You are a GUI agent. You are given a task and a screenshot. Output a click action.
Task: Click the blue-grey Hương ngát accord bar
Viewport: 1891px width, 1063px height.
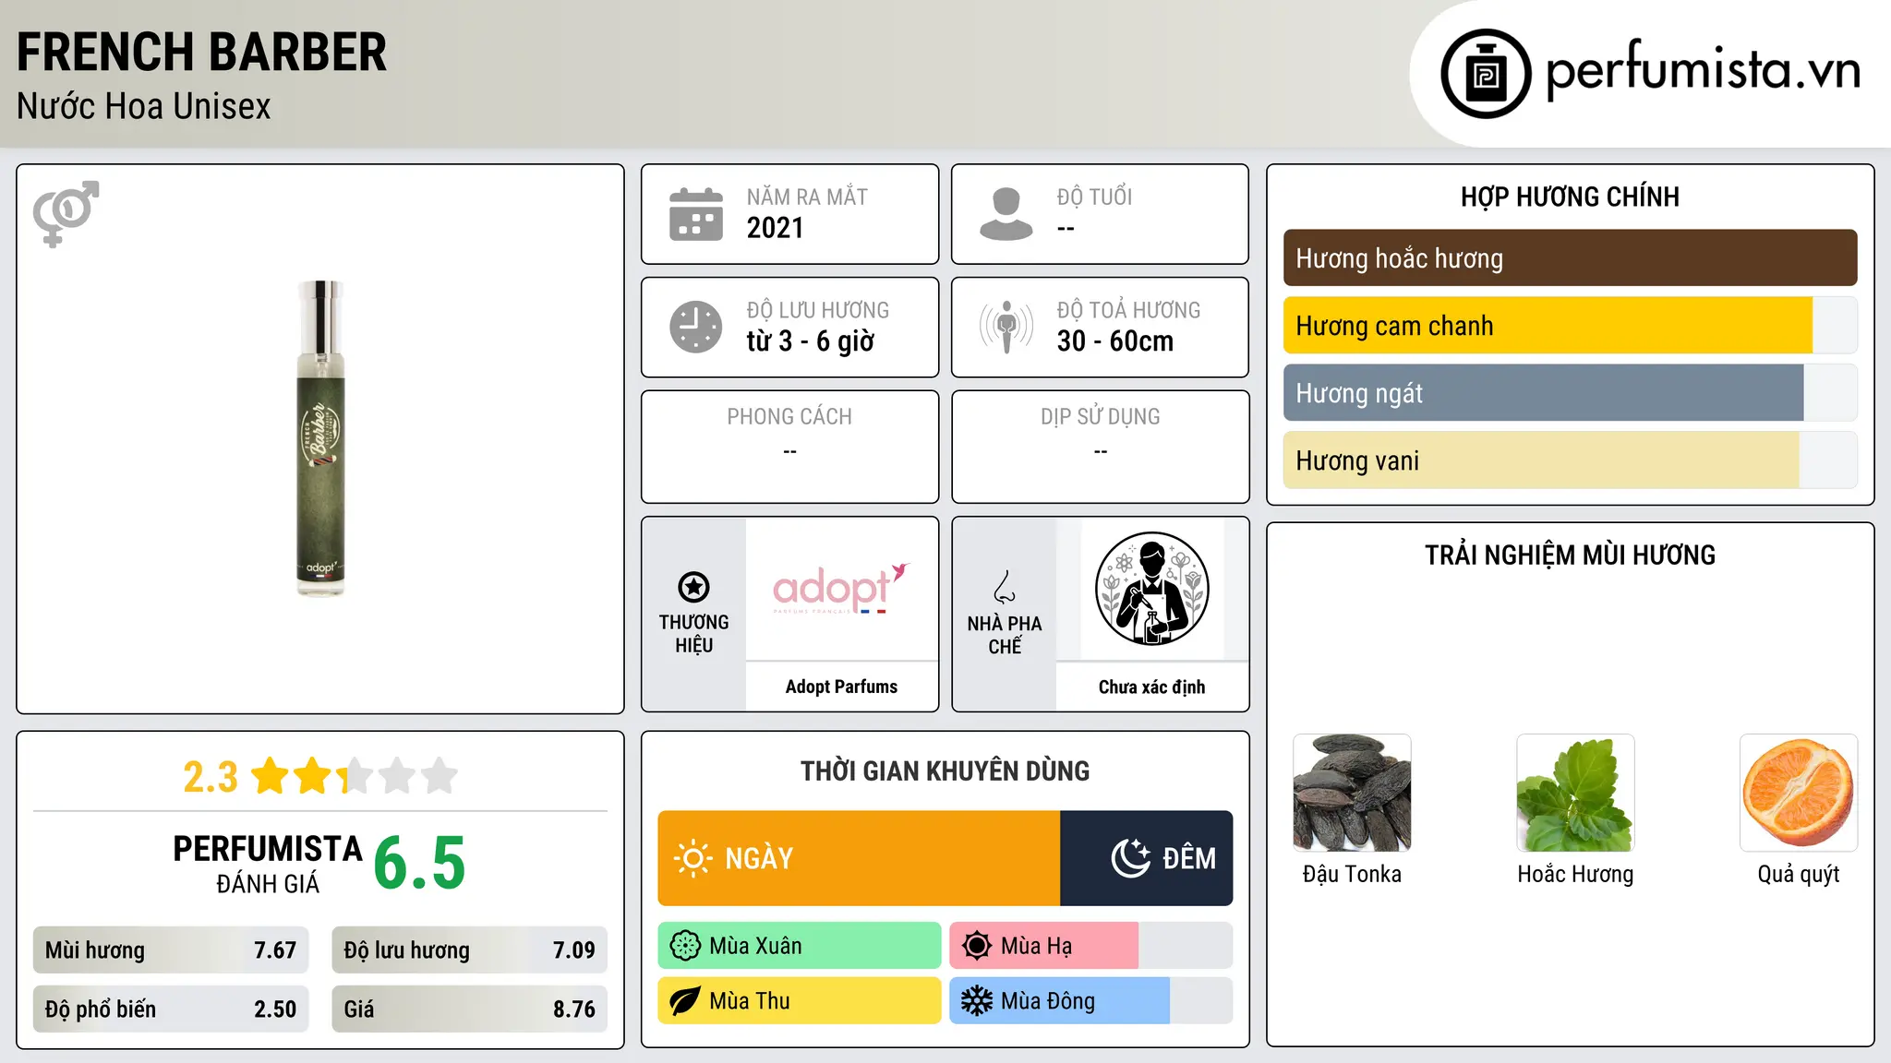click(1570, 393)
